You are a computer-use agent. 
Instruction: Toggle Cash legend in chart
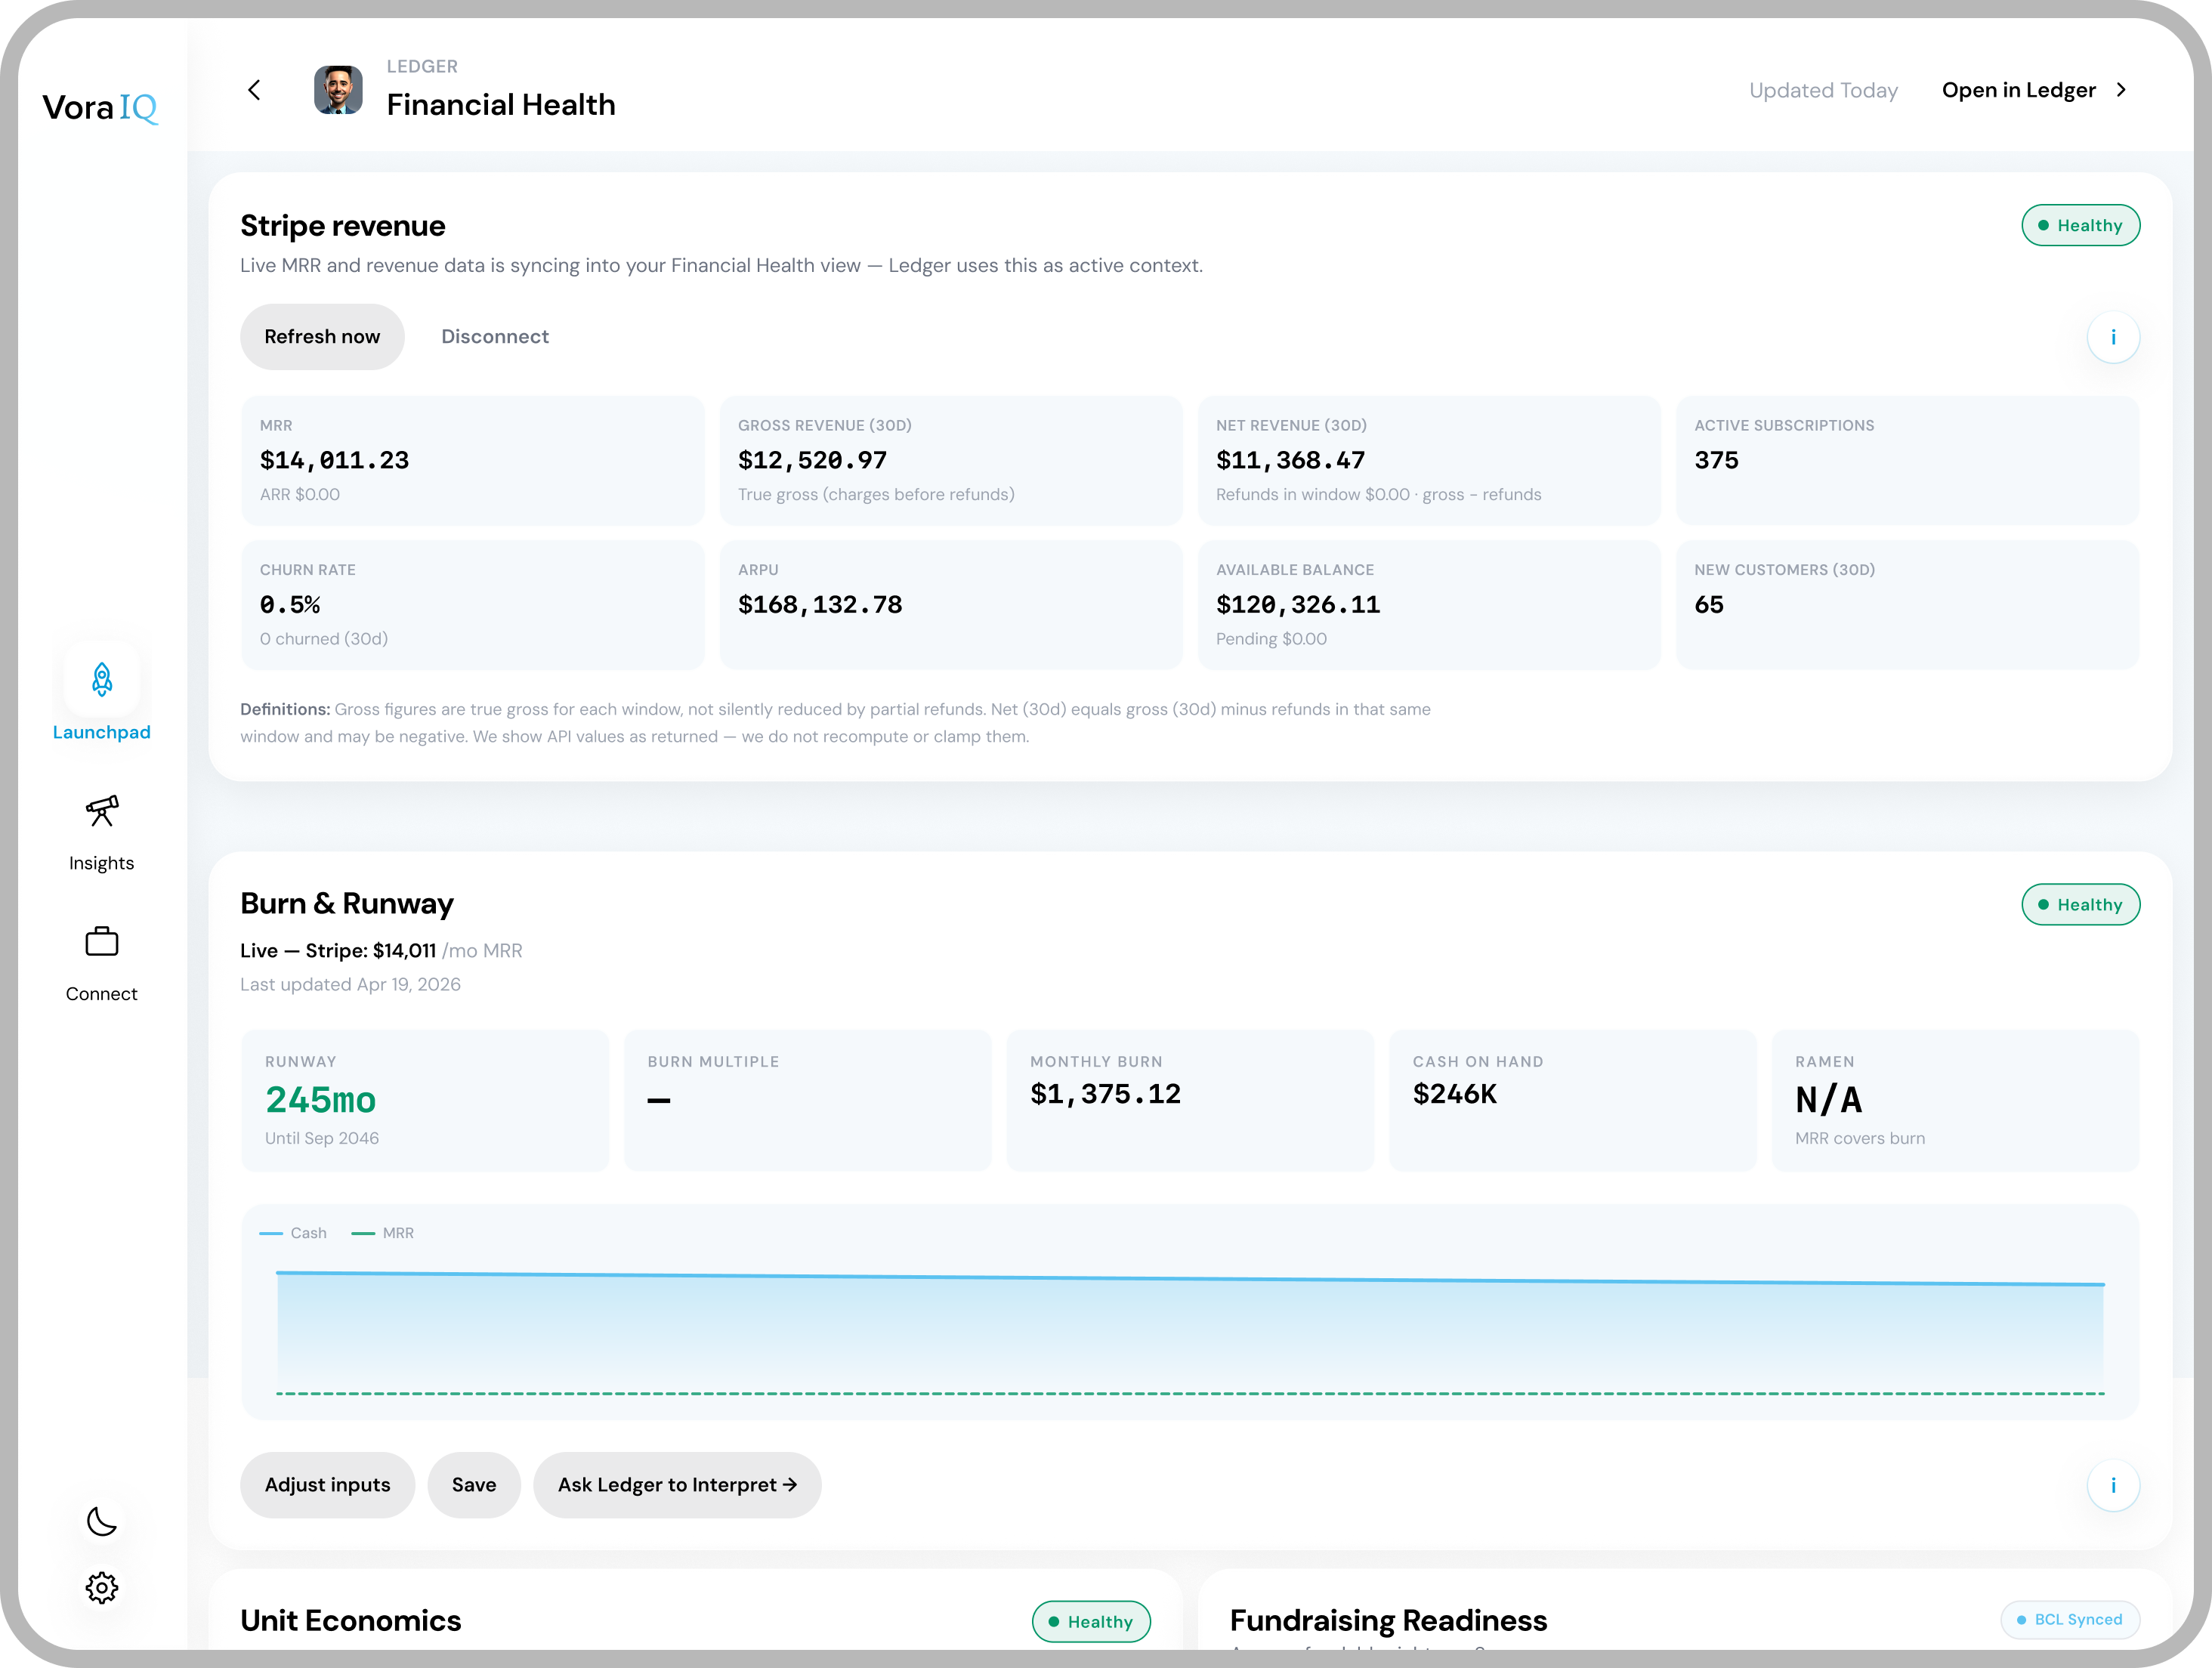293,1233
